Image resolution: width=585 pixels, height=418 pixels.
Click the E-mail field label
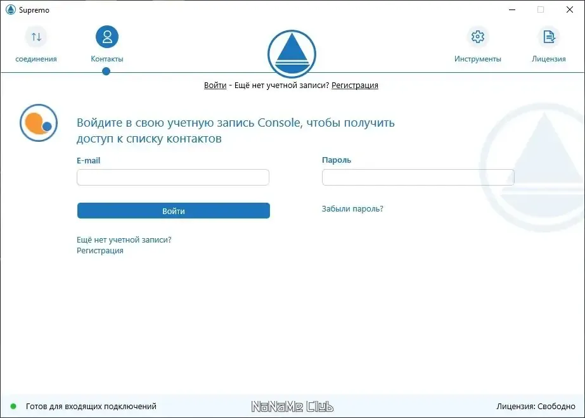89,160
